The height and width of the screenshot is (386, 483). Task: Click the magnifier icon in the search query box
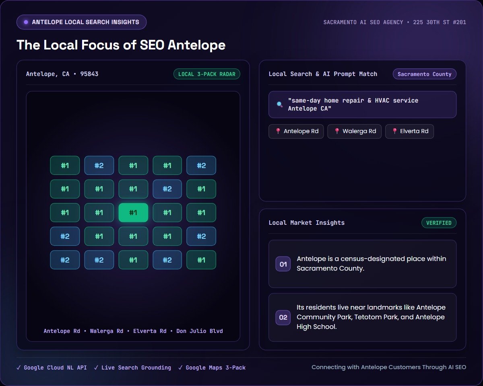coord(280,105)
